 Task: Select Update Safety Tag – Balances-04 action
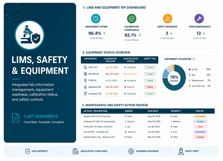[99, 137]
